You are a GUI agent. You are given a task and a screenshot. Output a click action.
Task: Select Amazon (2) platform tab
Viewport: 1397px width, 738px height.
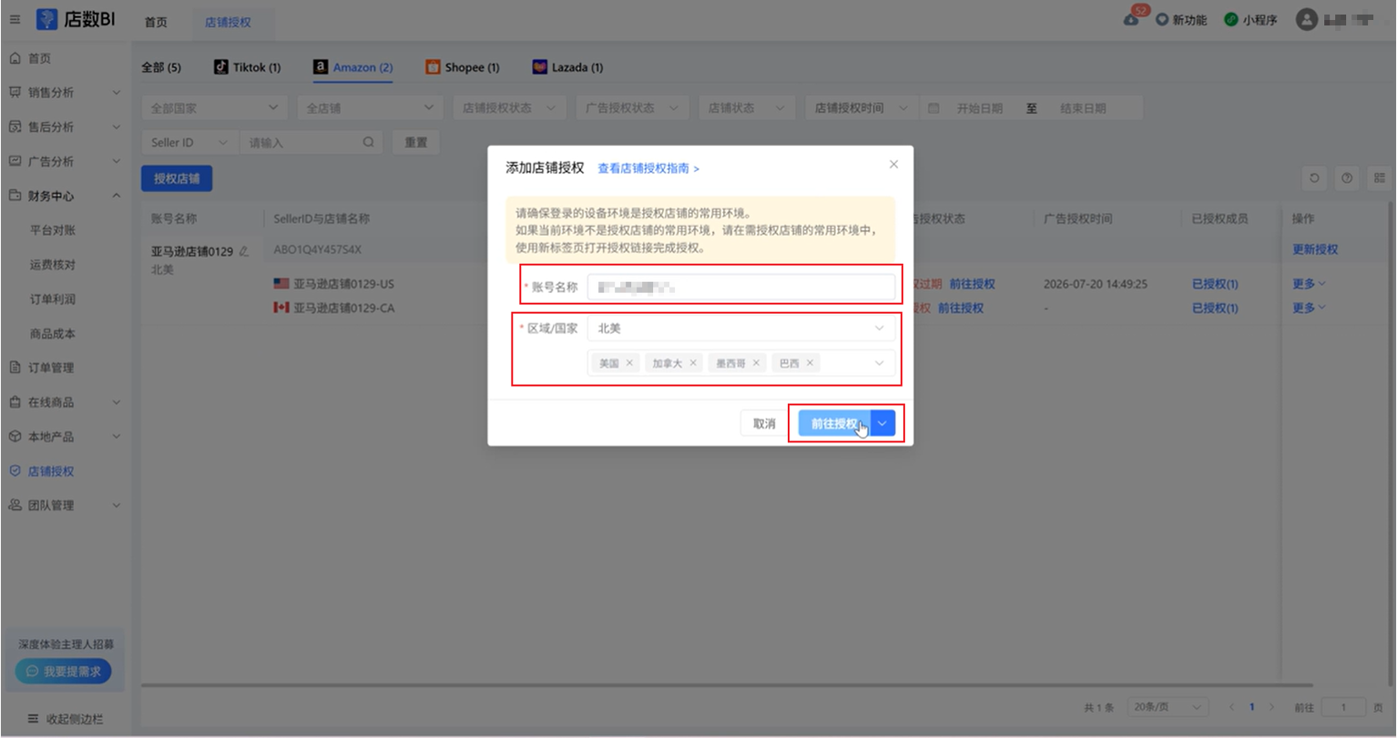point(352,67)
